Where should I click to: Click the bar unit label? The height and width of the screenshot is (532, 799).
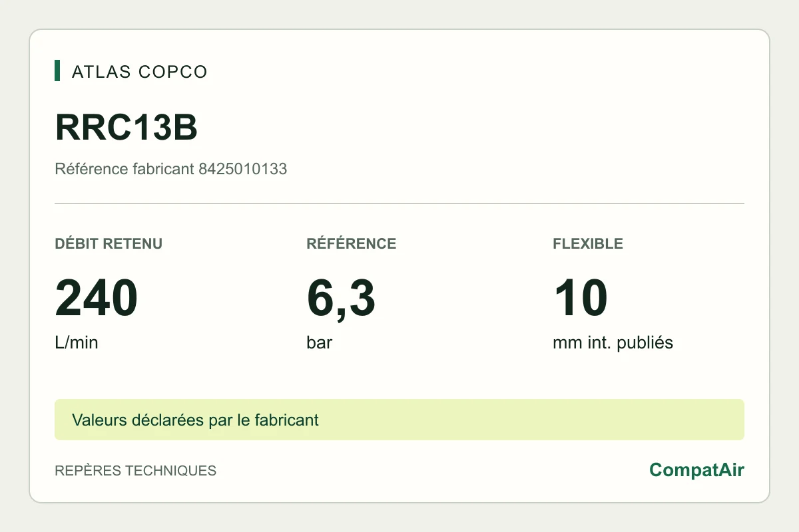coord(320,343)
